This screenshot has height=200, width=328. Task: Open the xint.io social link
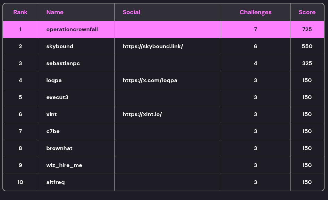click(x=142, y=114)
